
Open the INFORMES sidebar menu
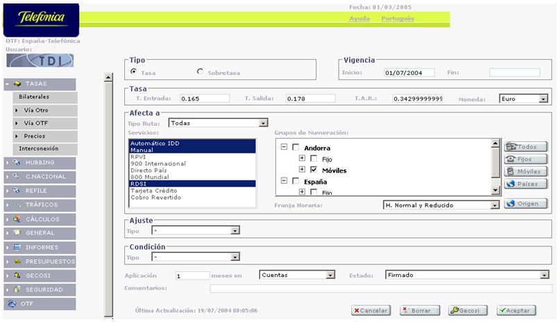(40, 247)
